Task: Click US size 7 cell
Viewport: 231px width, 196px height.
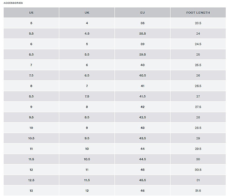Action: (31, 65)
